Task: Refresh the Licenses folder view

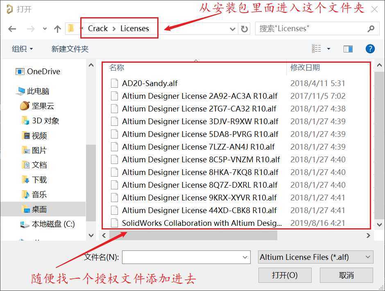Action: pyautogui.click(x=244, y=29)
